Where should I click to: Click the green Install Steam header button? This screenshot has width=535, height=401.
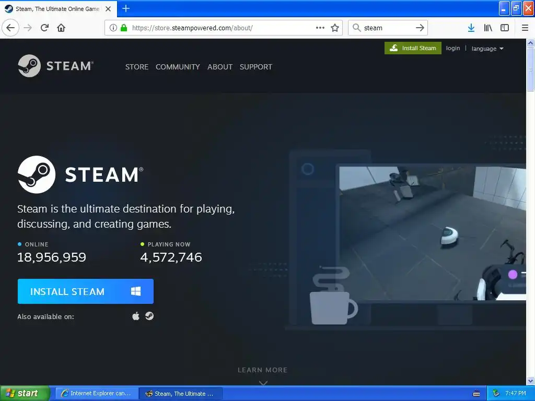[413, 48]
